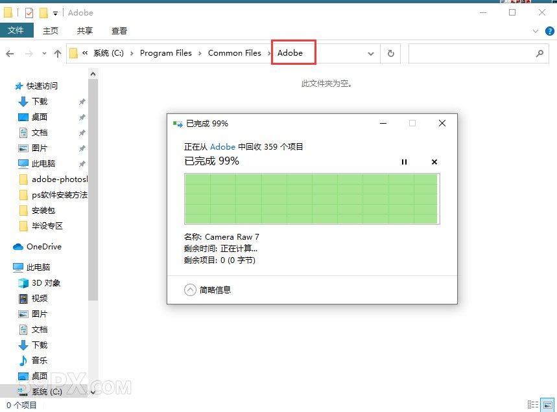
Task: Switch to the 查看 tab
Action: coord(120,30)
